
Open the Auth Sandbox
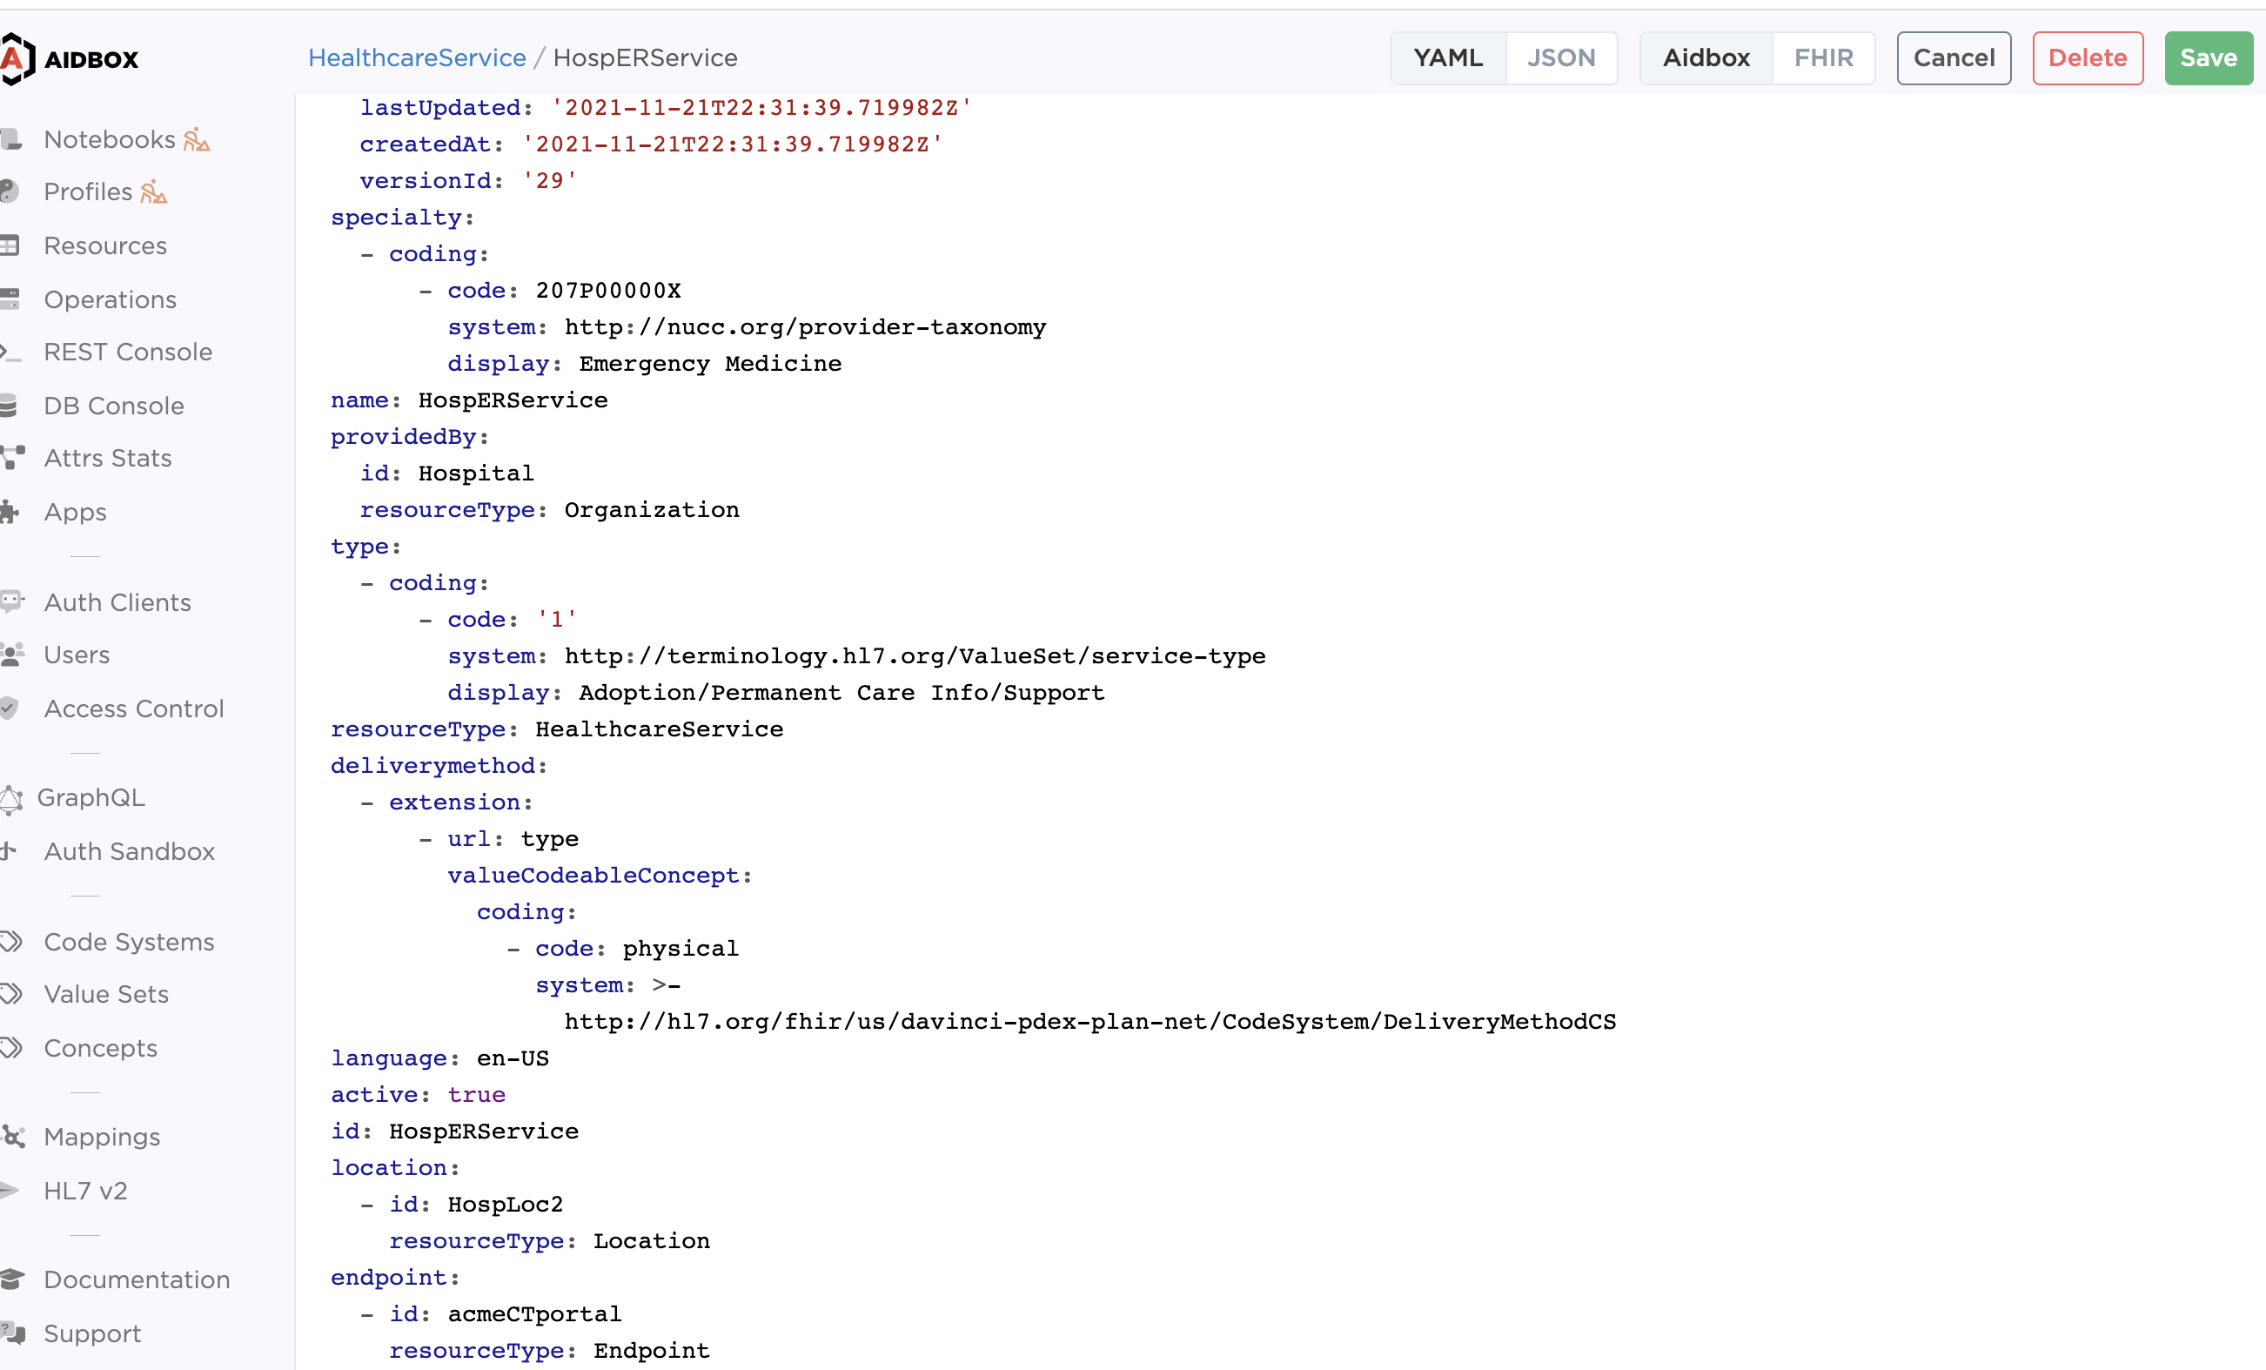point(130,851)
